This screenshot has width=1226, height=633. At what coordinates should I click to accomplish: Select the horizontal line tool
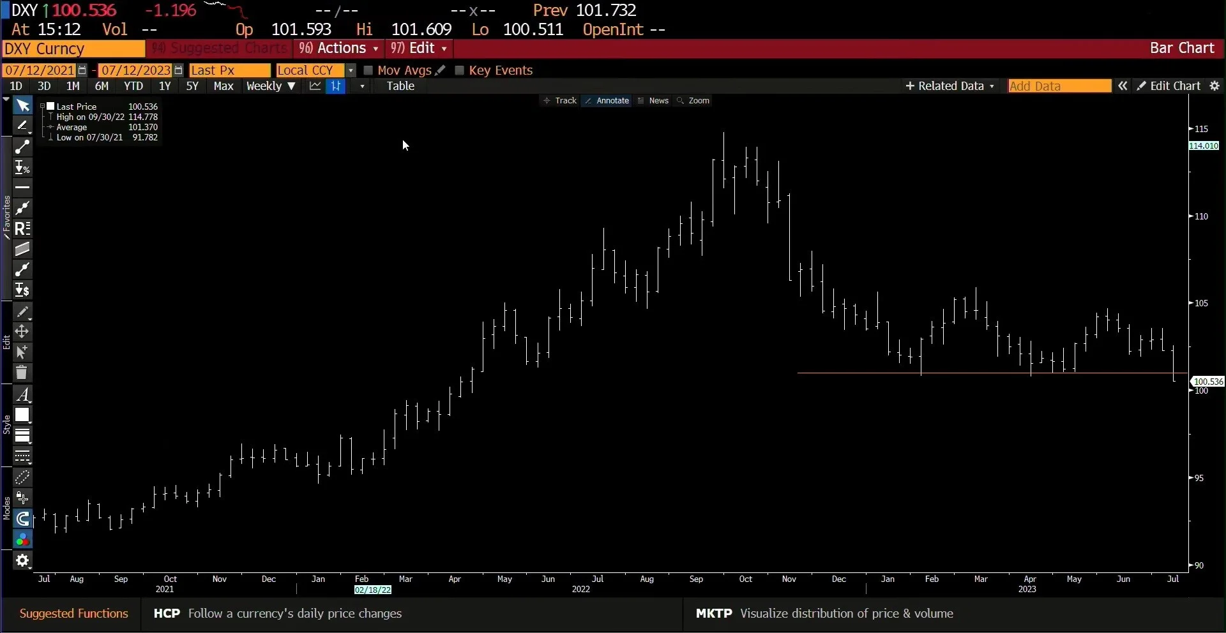pyautogui.click(x=22, y=188)
